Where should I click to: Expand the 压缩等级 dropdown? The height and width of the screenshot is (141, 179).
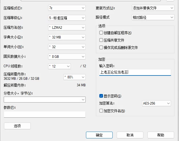pos(67,18)
